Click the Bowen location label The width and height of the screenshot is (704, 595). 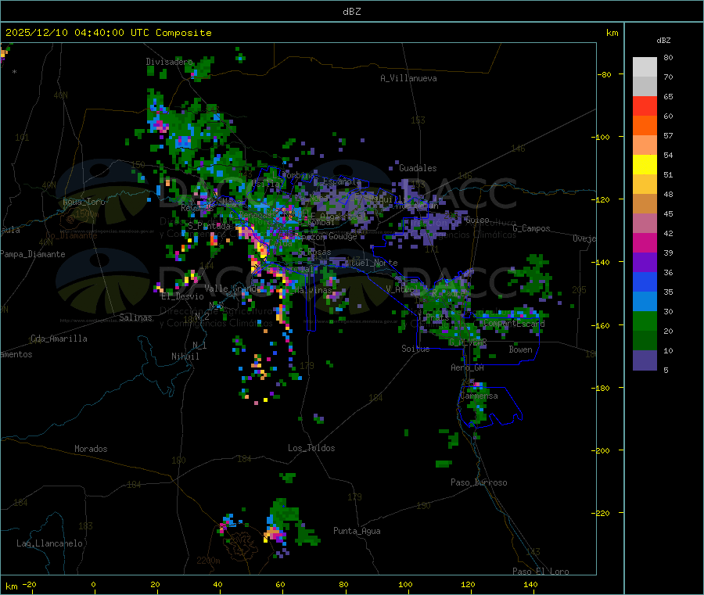tap(520, 349)
